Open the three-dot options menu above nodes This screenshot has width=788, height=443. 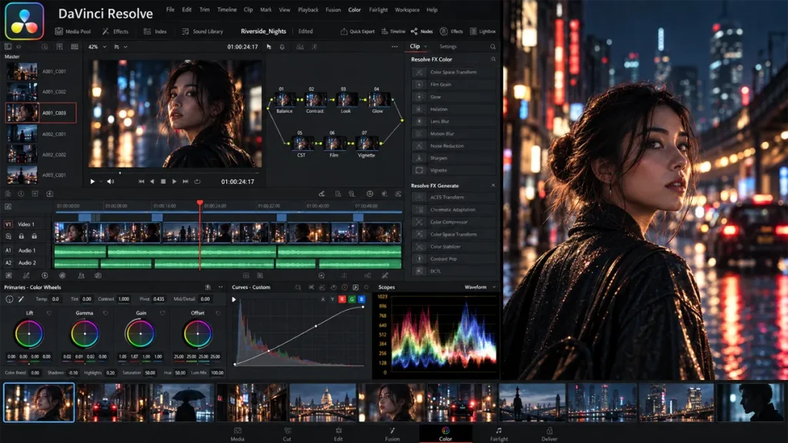pyautogui.click(x=395, y=47)
